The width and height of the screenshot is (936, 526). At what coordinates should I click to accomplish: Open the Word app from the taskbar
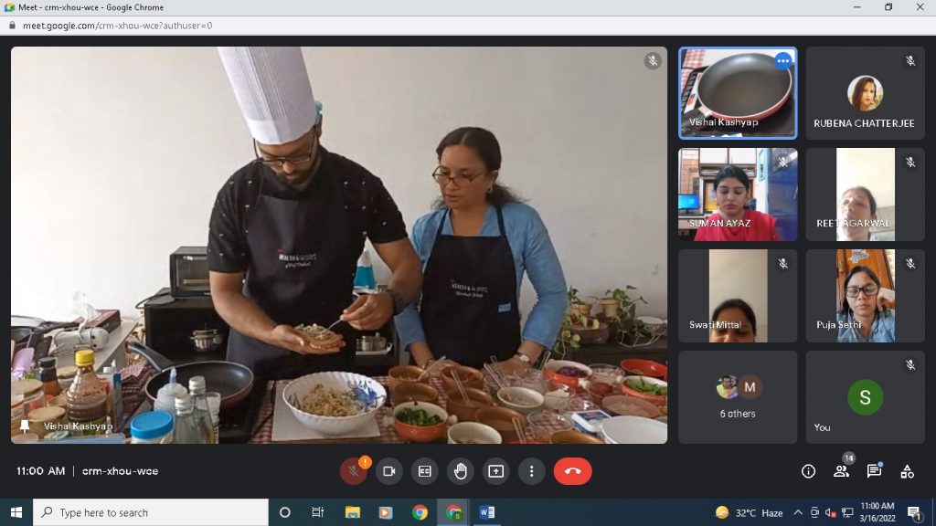click(x=486, y=512)
